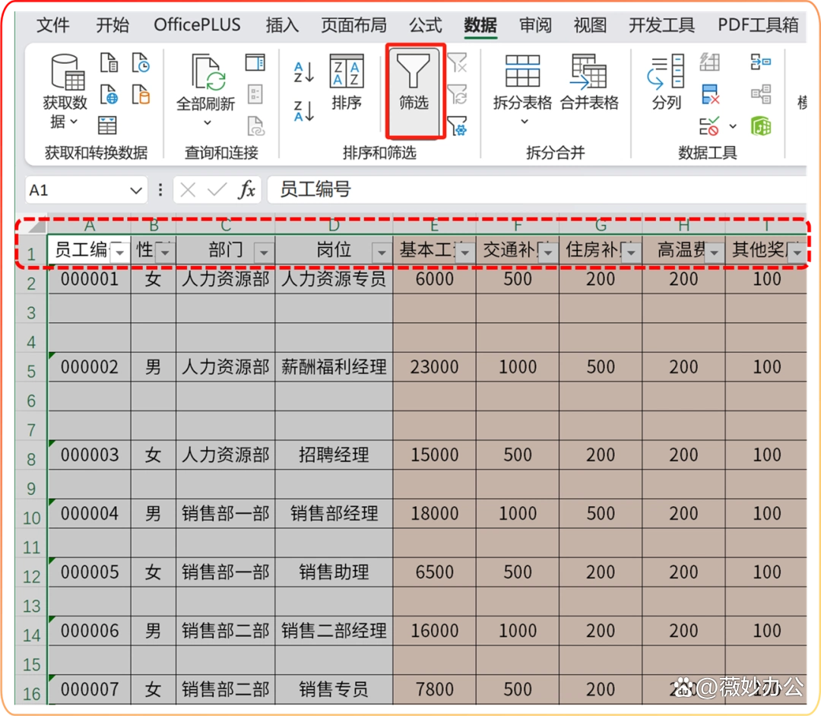Screen dimensions: 821x716
Task: Click the fx Insert Function button
Action: [248, 190]
